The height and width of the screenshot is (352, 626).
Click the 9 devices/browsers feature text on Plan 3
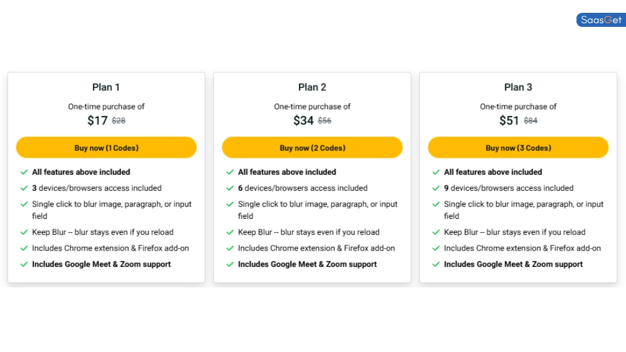(x=509, y=188)
